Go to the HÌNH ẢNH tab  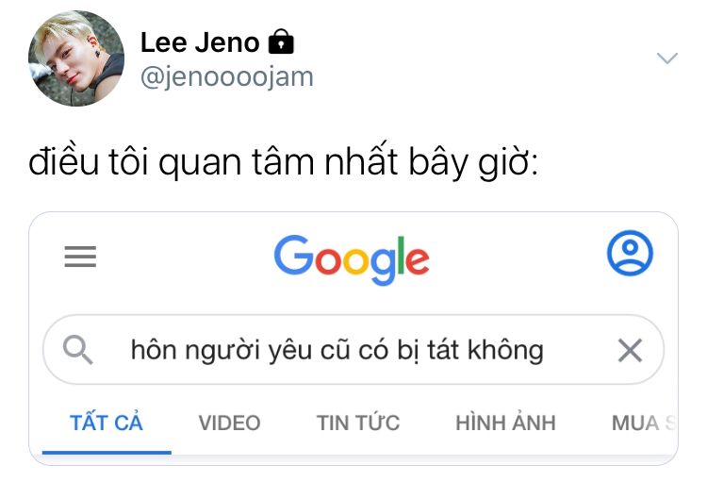pos(505,423)
